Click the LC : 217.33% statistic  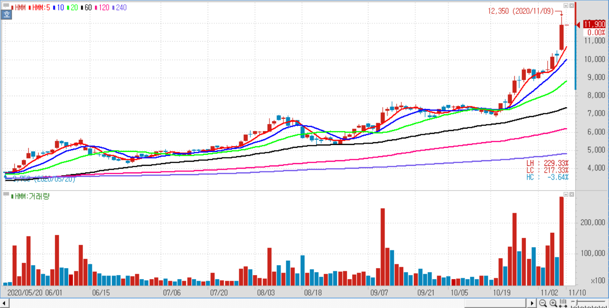coord(547,170)
